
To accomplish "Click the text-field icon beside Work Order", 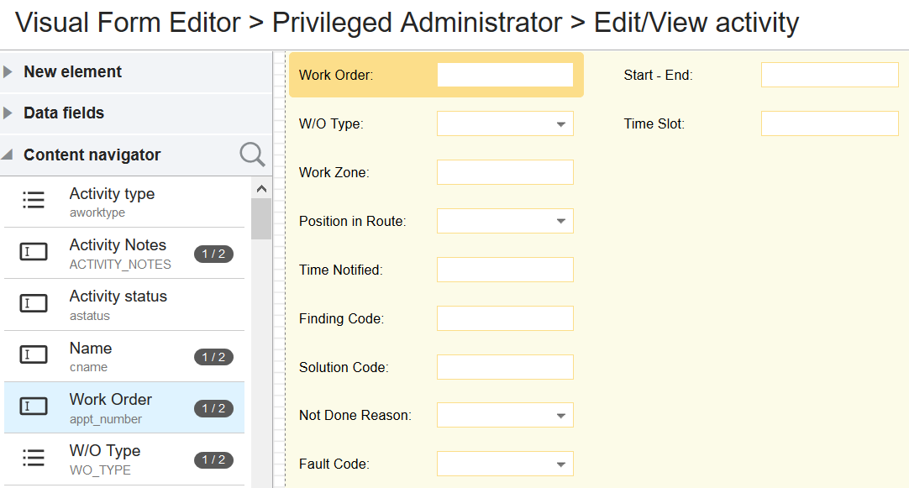I will coord(34,407).
